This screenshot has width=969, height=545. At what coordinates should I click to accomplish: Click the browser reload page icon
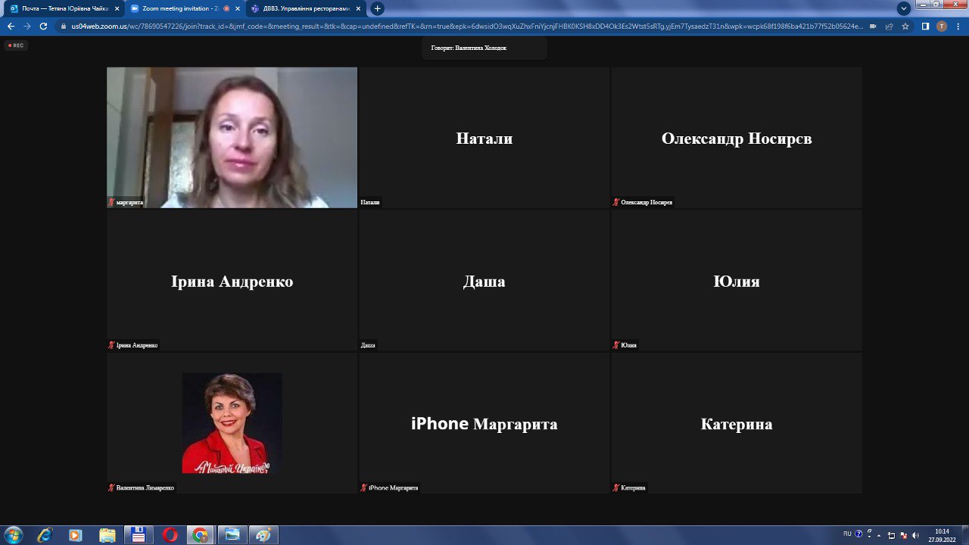point(43,26)
